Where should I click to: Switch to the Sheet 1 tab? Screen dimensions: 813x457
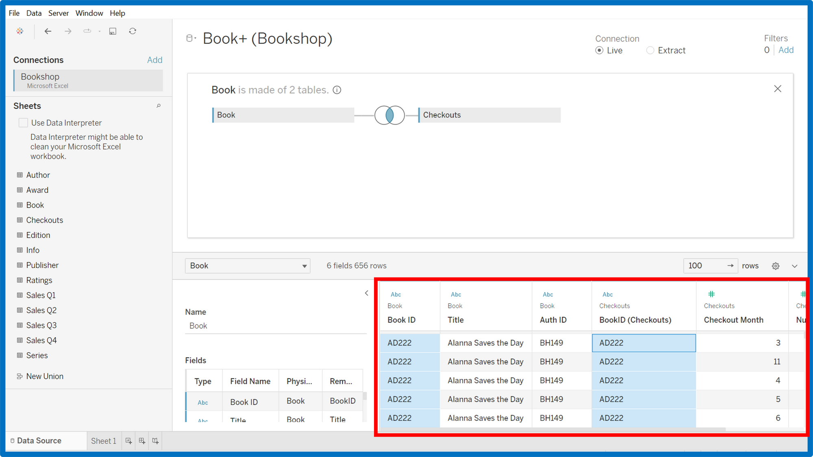click(x=103, y=441)
